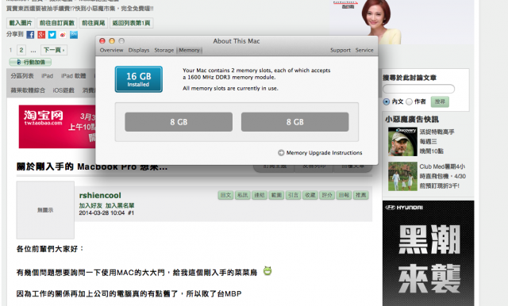Click the 回文 reply button on the post
Viewport: 508px width, 306px height.
[x=225, y=195]
